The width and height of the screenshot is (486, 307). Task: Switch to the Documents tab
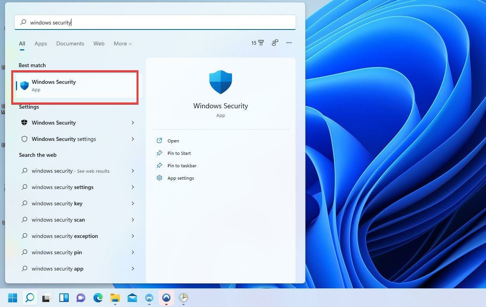pos(70,43)
